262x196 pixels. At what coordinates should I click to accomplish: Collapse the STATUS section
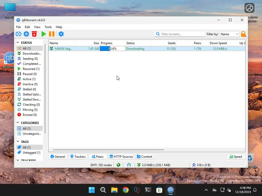coord(18,43)
